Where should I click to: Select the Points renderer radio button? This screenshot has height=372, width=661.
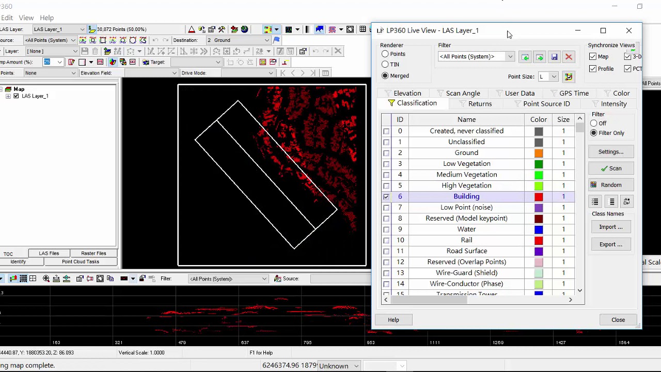(385, 54)
